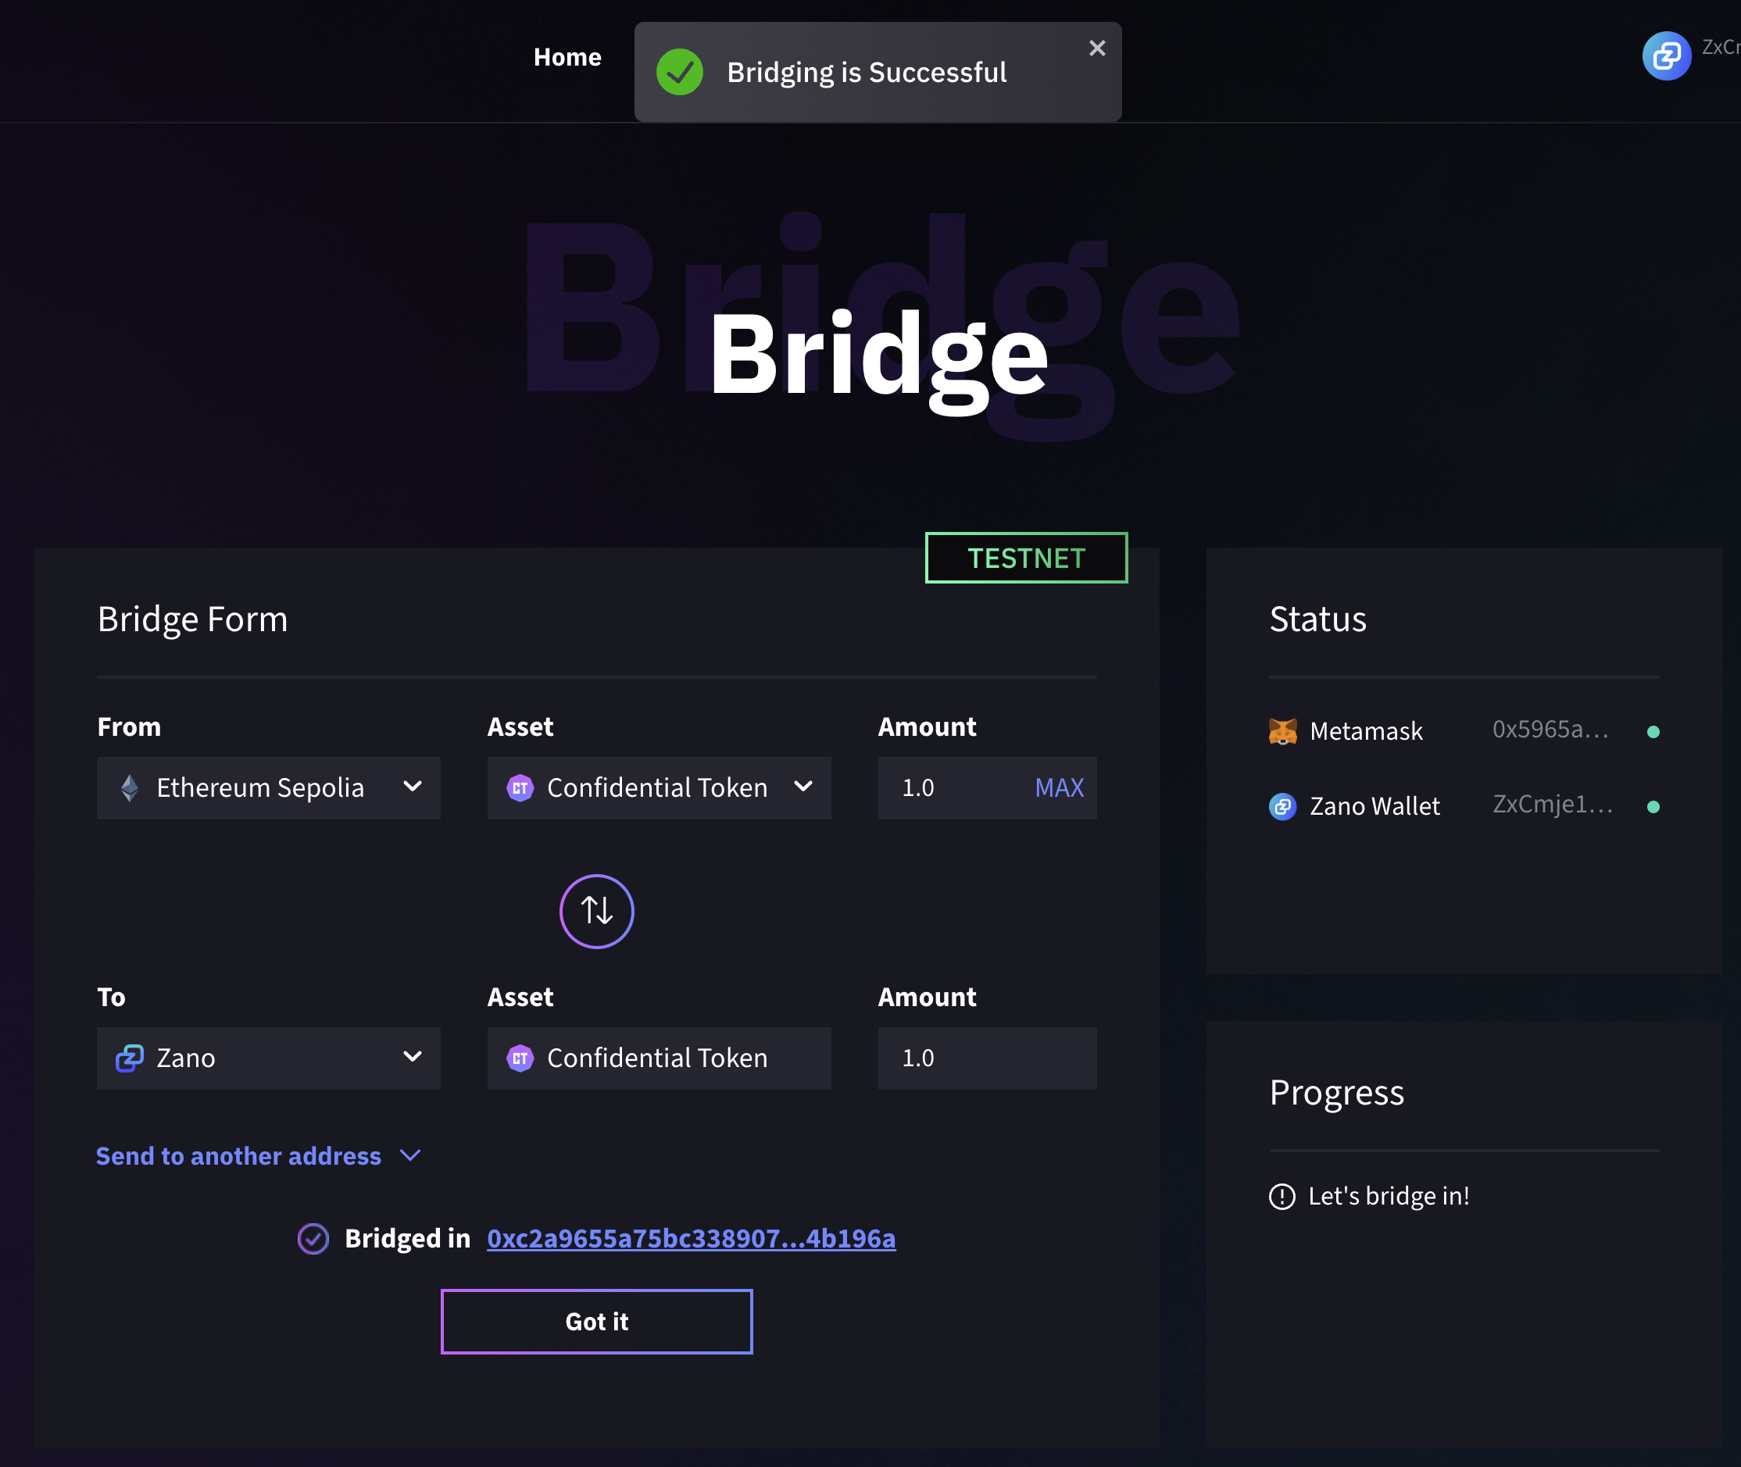Click the swap direction arrows icon
1741x1467 pixels.
point(596,911)
